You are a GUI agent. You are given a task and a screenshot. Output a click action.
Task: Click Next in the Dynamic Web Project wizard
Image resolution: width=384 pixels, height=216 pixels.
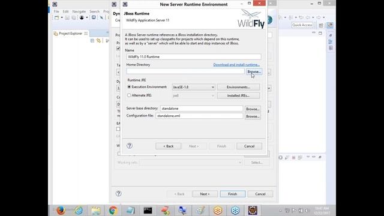[205, 194]
